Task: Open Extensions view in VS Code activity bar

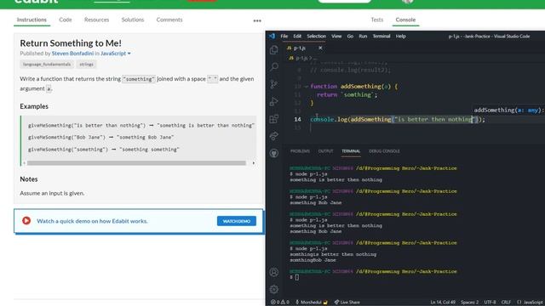Action: [x=274, y=119]
